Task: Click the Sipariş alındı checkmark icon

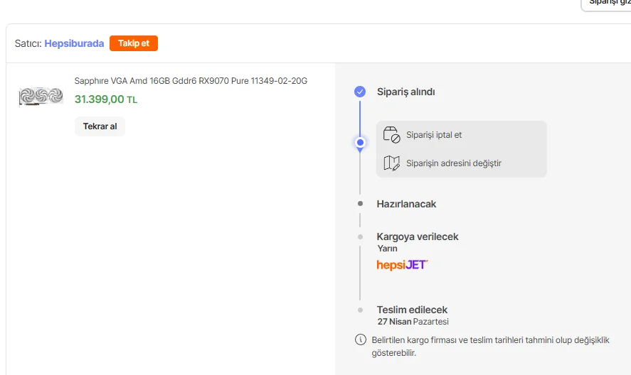Action: [x=360, y=92]
